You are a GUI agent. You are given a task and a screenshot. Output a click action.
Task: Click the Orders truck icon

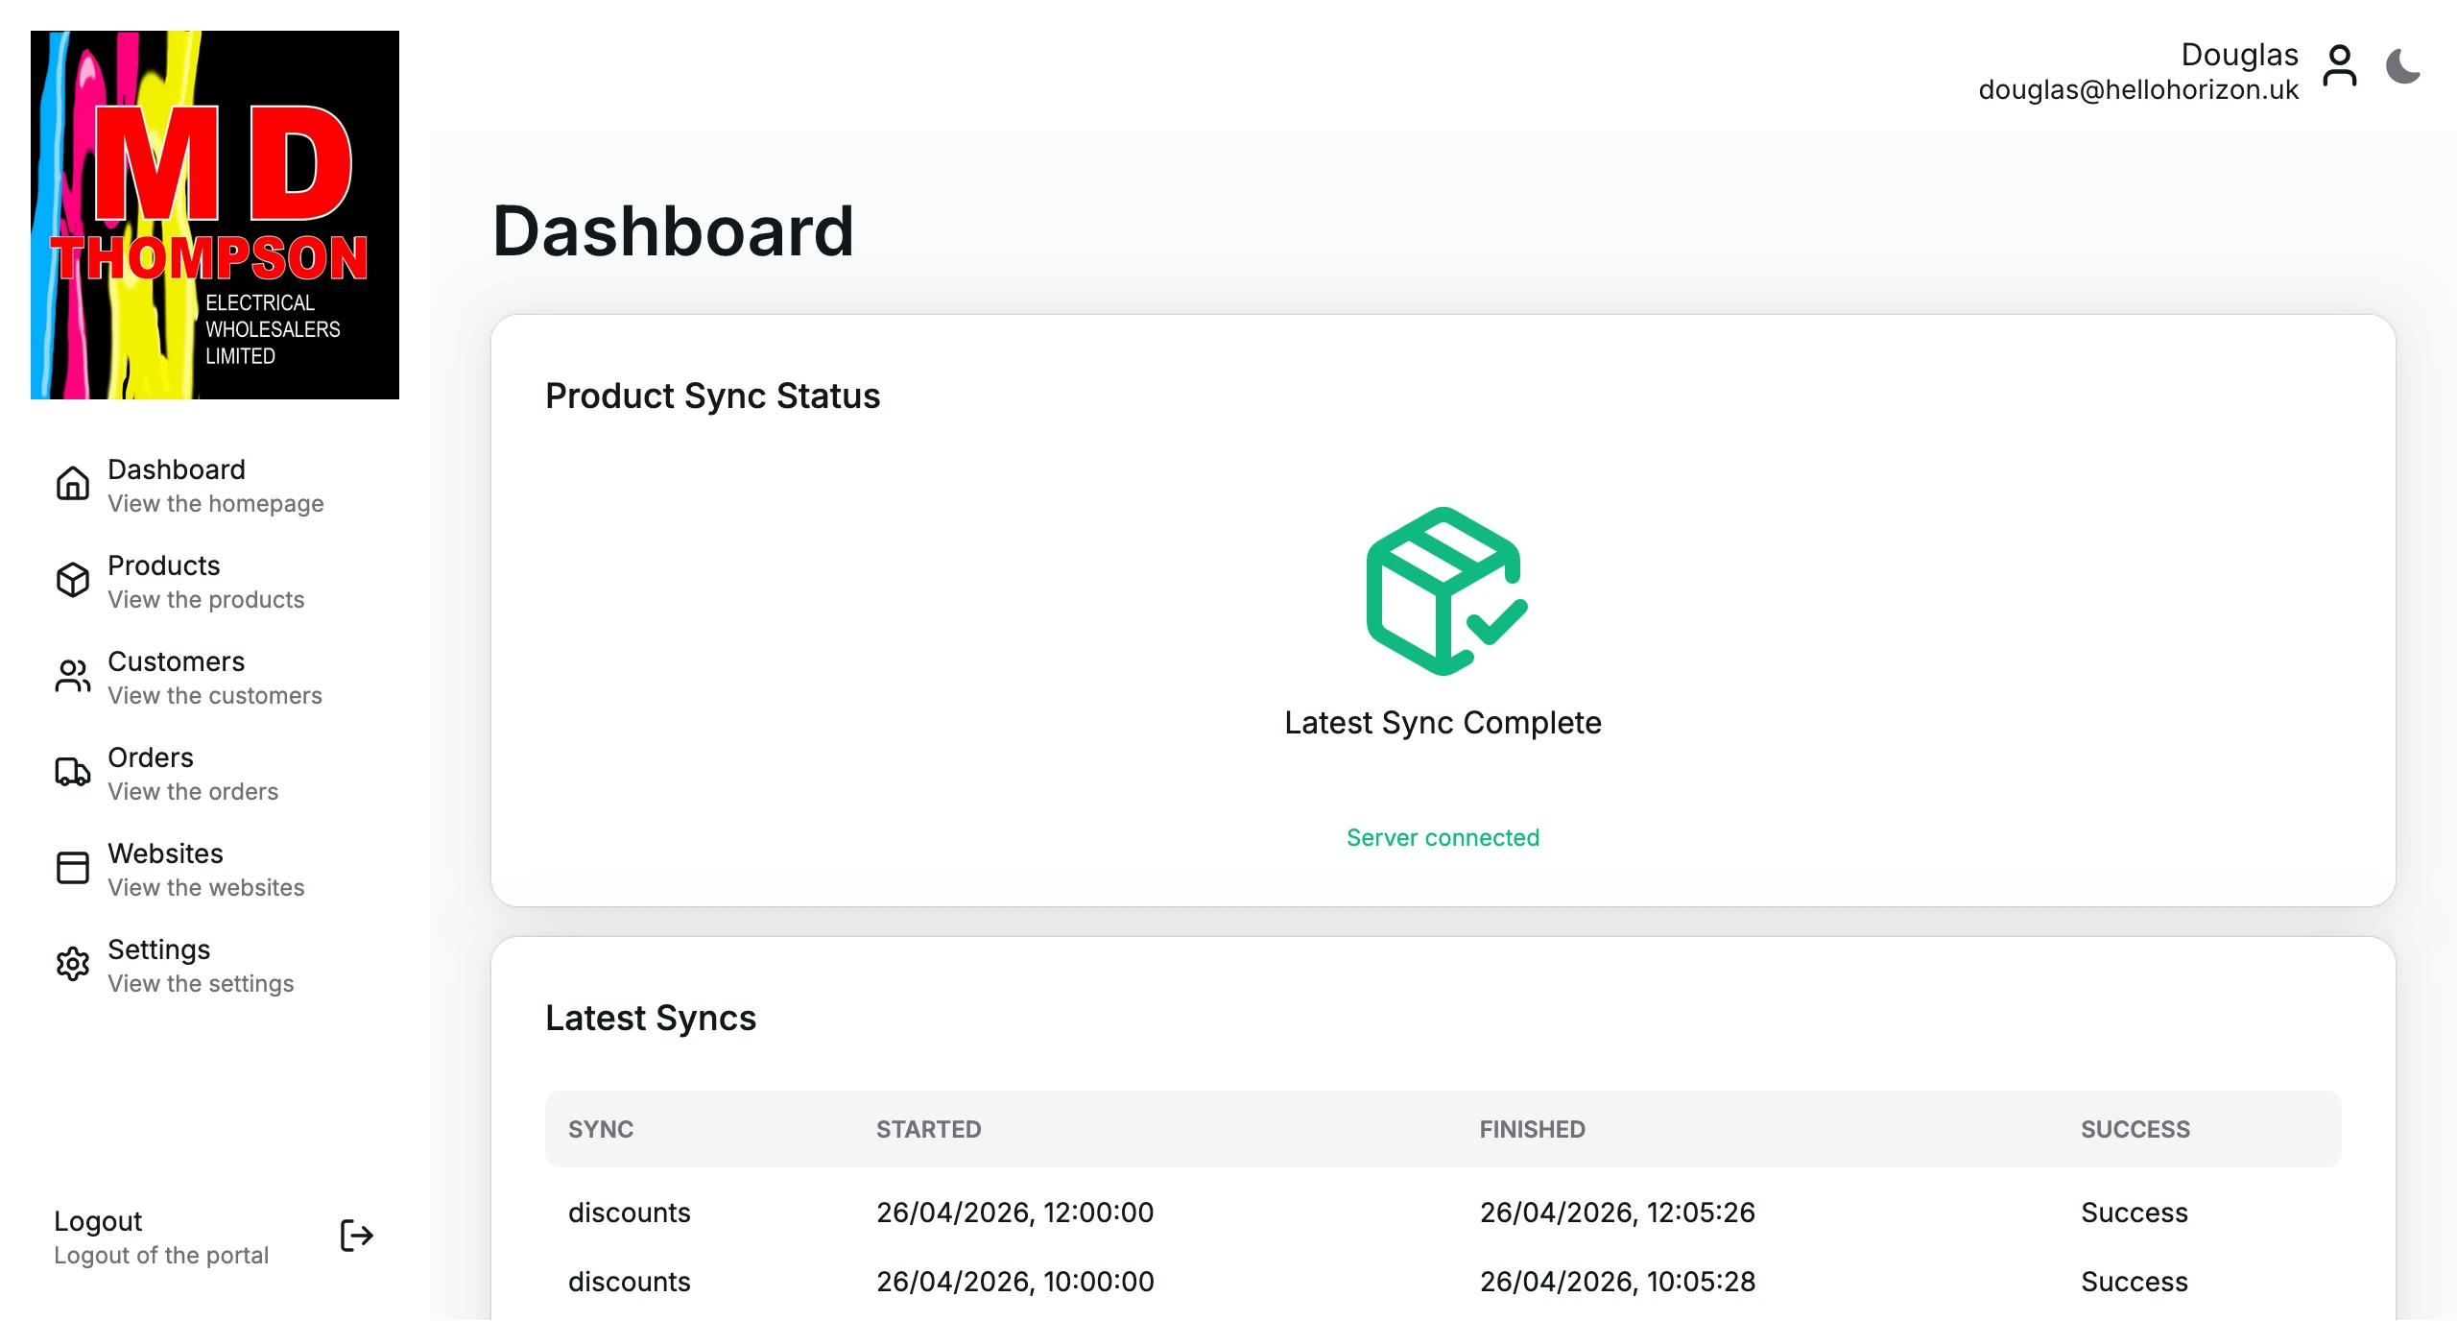[72, 772]
